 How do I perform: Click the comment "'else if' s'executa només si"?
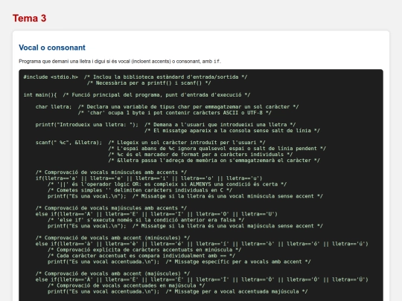coord(146,220)
